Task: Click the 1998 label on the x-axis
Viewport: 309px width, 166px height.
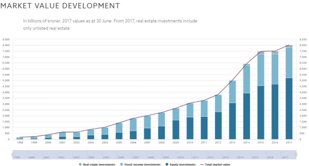Action: (20, 142)
